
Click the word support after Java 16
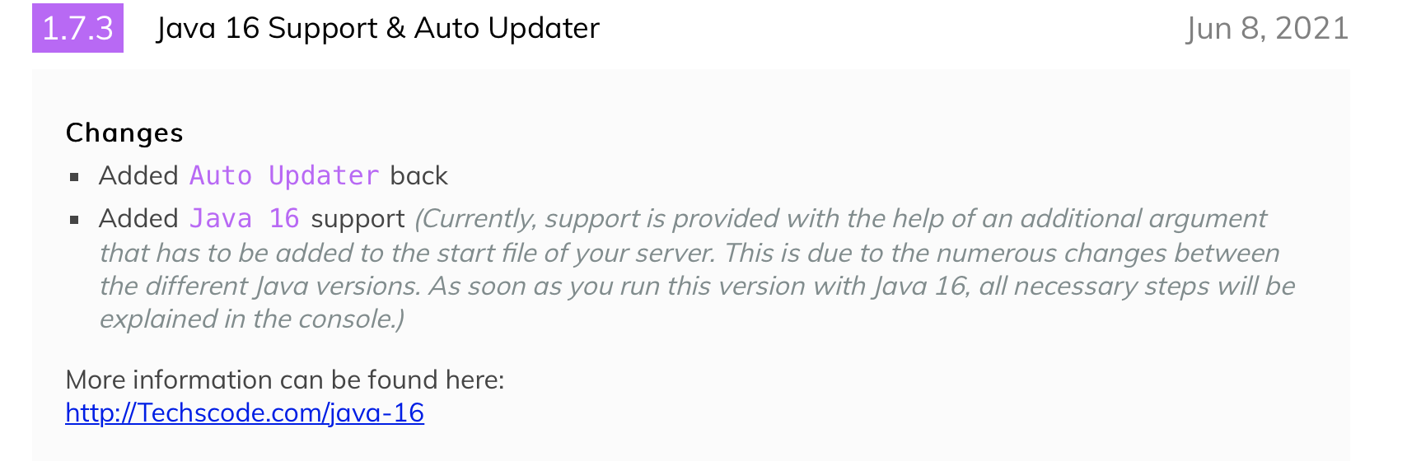coord(358,218)
